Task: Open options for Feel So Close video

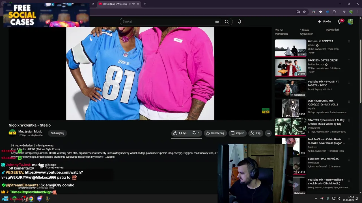Action: pyautogui.click(x=349, y=140)
